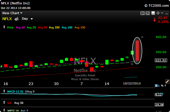The width and height of the screenshot is (170, 112).
Task: Click the Avg 200 yellow legend label
Action: tap(54, 28)
